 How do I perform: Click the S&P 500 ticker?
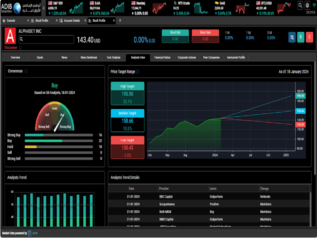point(65,8)
